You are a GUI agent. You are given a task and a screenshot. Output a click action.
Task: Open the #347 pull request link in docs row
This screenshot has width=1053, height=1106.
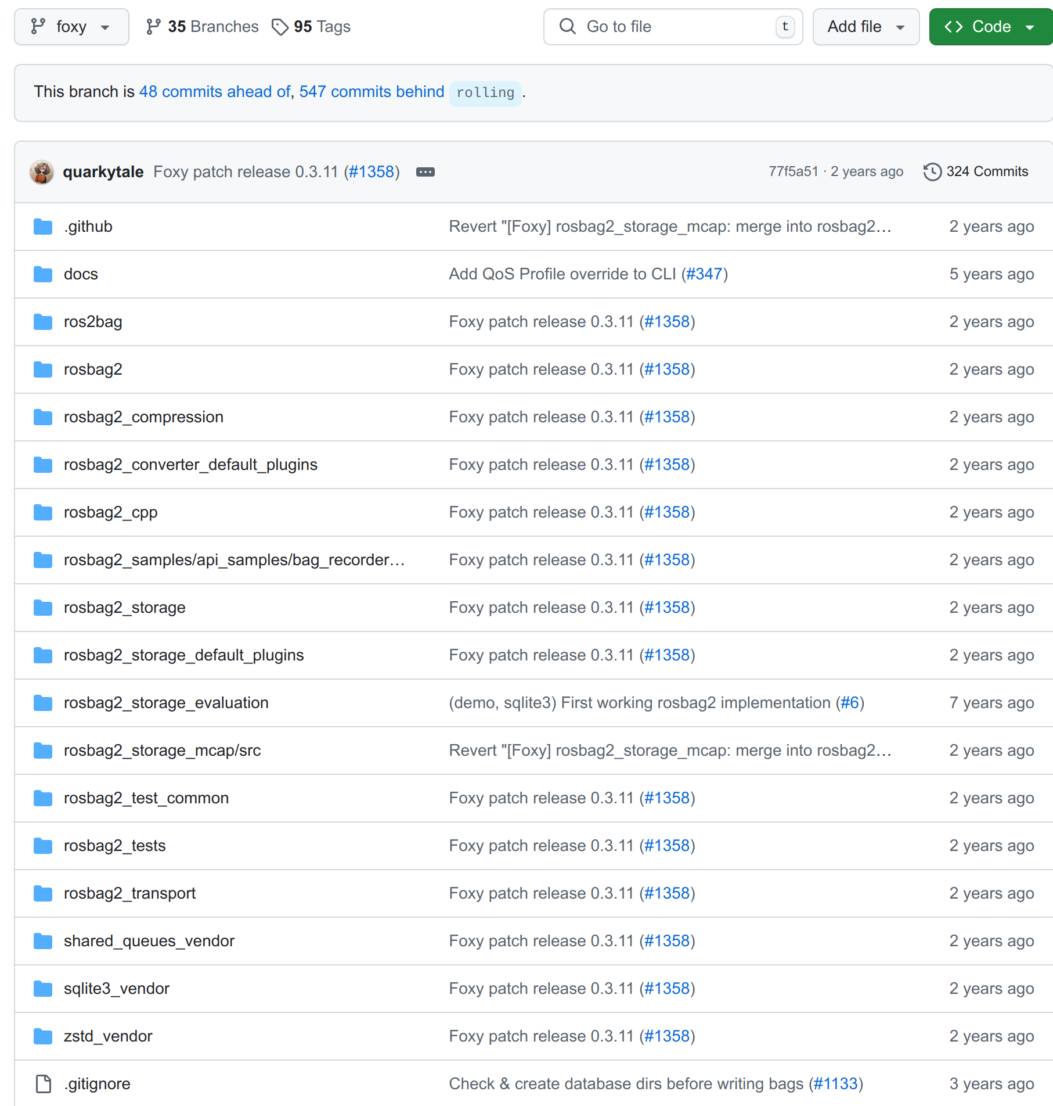coord(704,274)
